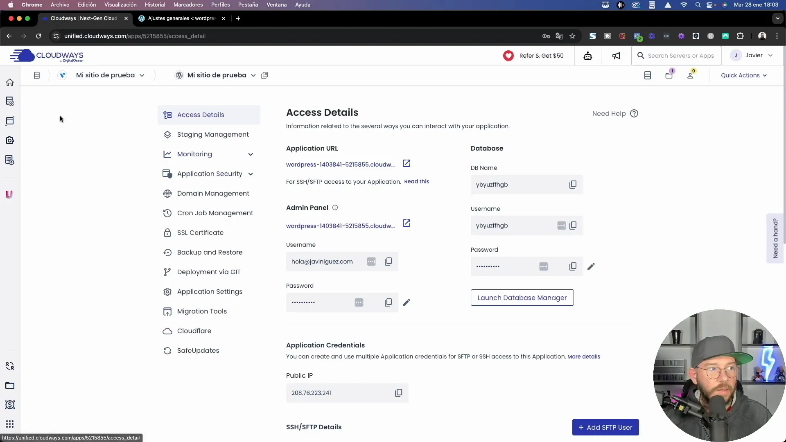
Task: Open Deployment via GIT section
Action: [x=209, y=272]
